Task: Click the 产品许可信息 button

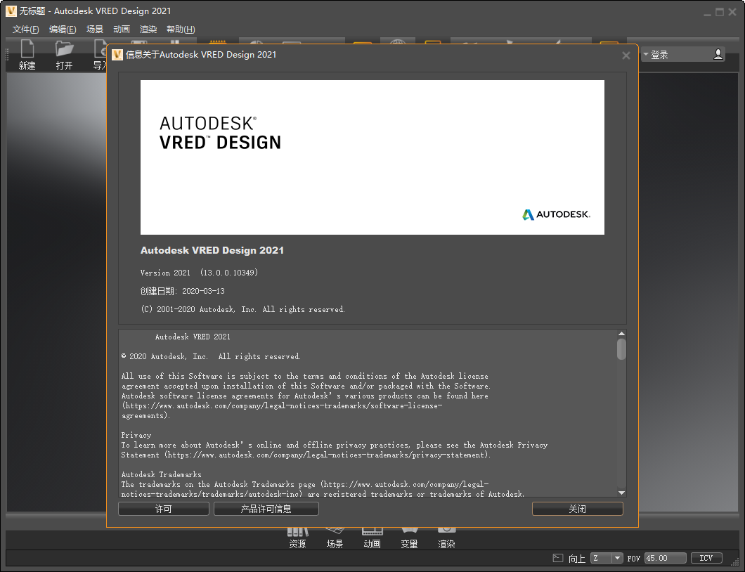Action: click(266, 508)
